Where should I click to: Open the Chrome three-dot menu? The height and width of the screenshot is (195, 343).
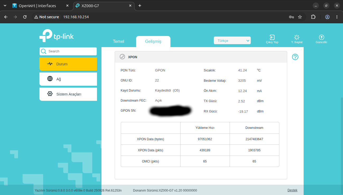[x=337, y=17]
